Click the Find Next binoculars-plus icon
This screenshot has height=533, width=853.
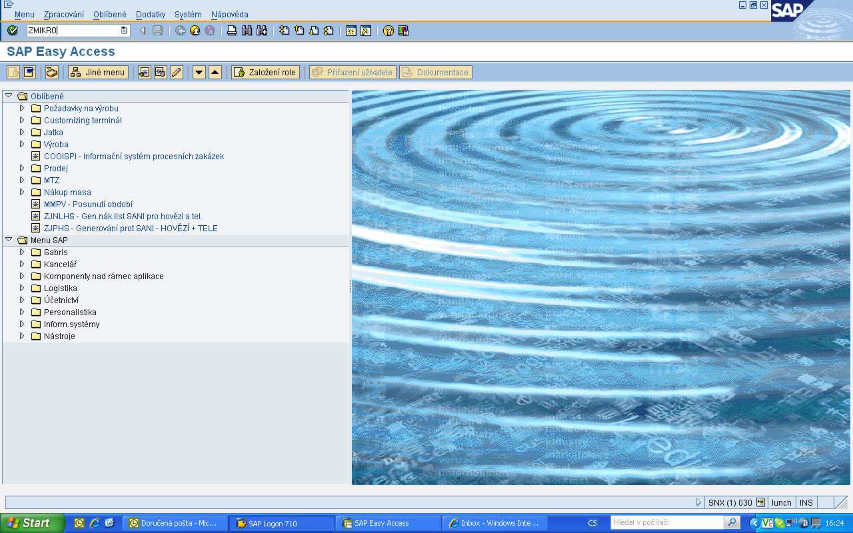[262, 31]
